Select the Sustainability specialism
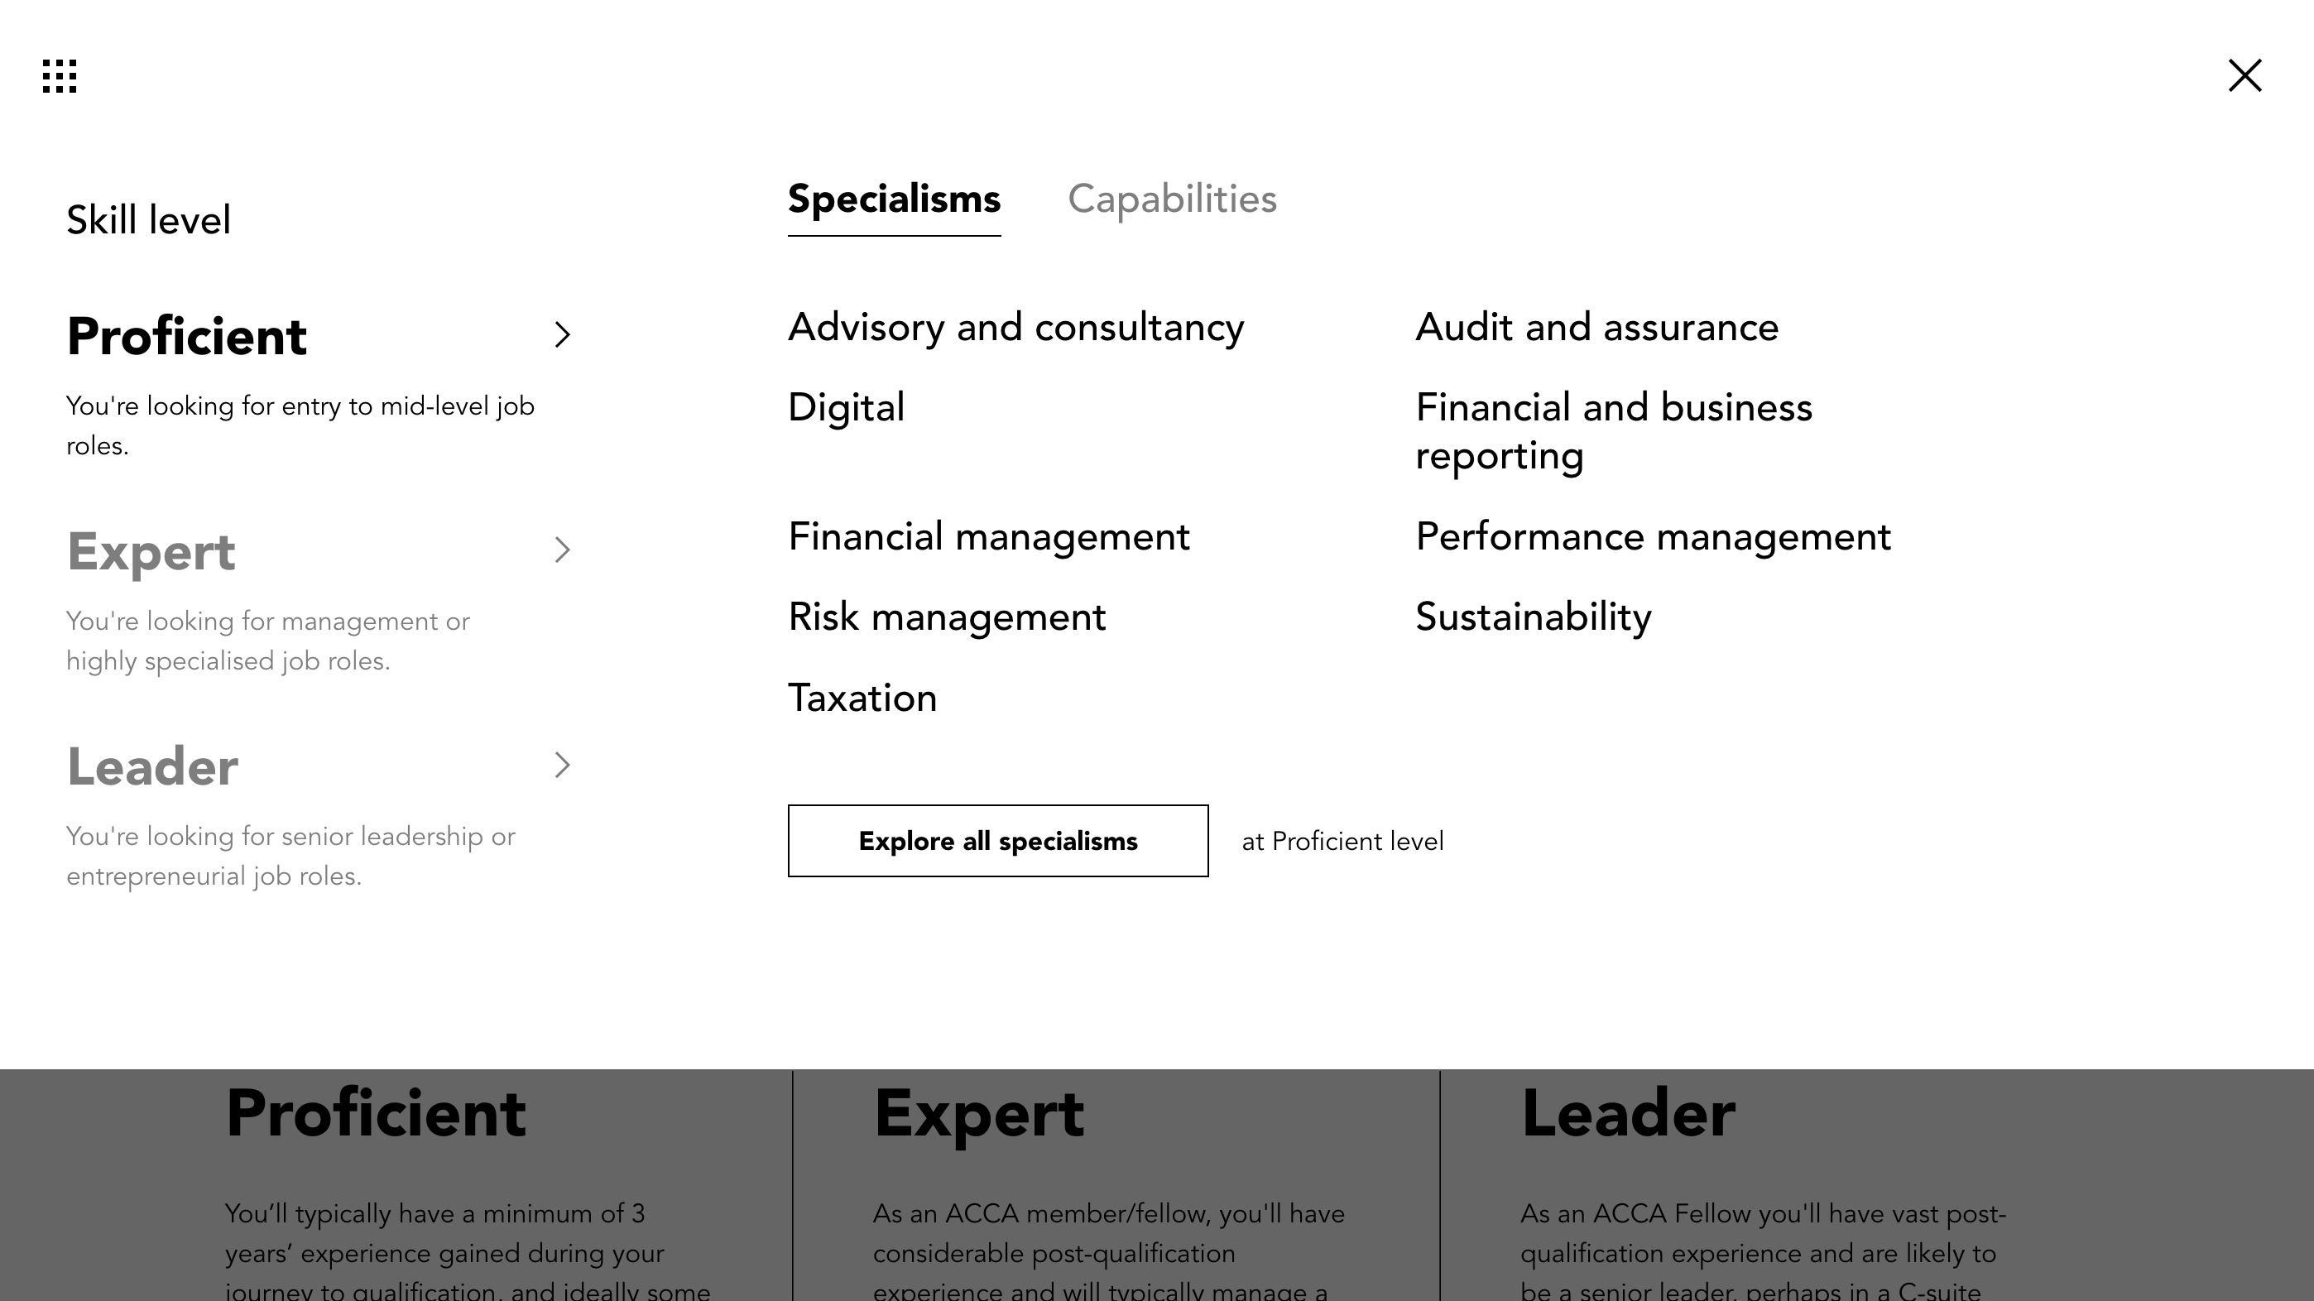Image resolution: width=2314 pixels, height=1301 pixels. (x=1533, y=617)
